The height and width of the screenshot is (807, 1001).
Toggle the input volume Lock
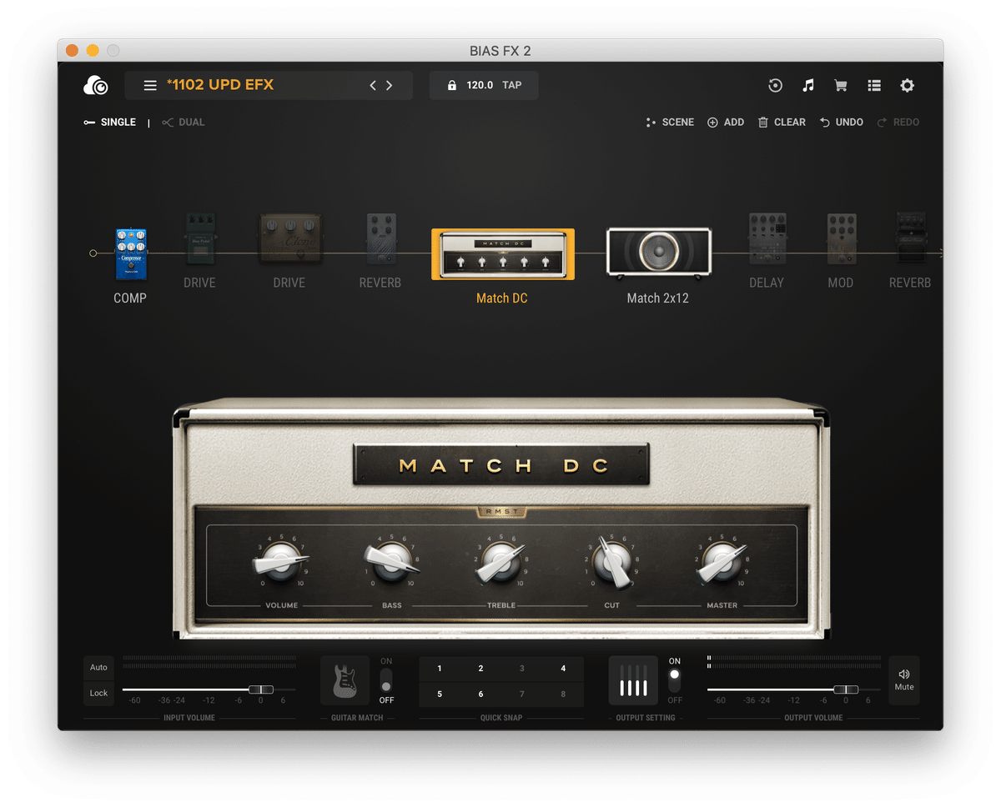point(98,694)
